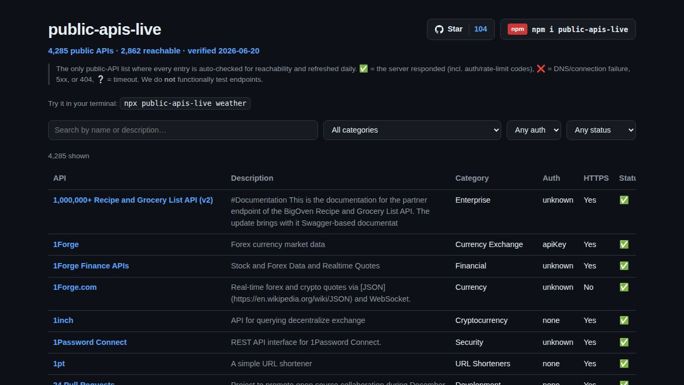Click the 104 star count
684x385 pixels.
pyautogui.click(x=480, y=29)
